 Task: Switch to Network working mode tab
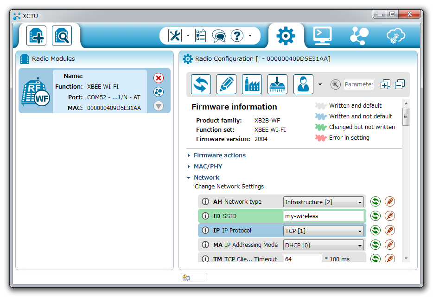(x=359, y=36)
